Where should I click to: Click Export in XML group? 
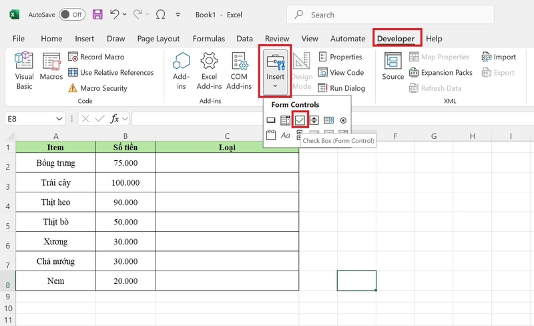[x=498, y=73]
